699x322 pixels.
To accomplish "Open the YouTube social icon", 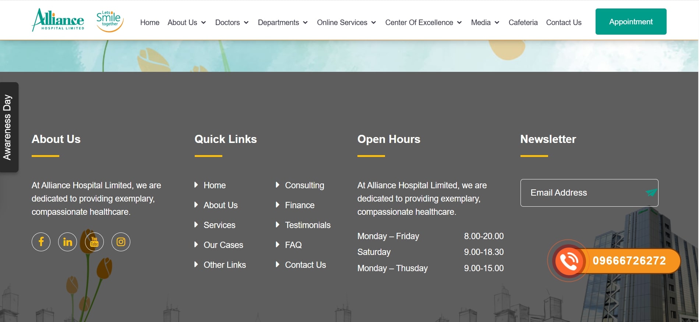I will pos(94,242).
